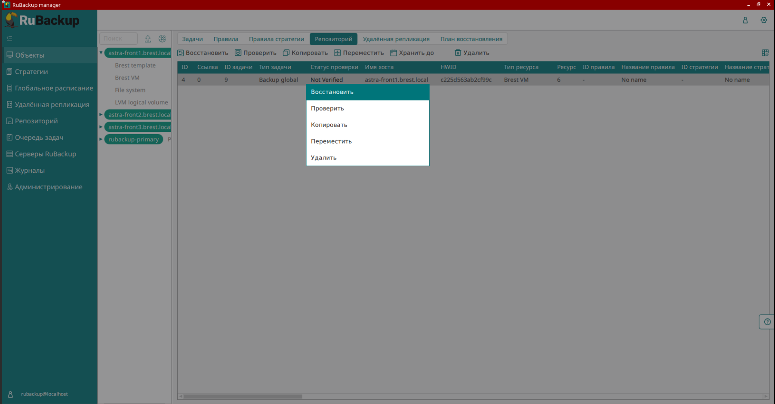The height and width of the screenshot is (404, 775).
Task: Open the Задачи tab
Action: tap(192, 39)
